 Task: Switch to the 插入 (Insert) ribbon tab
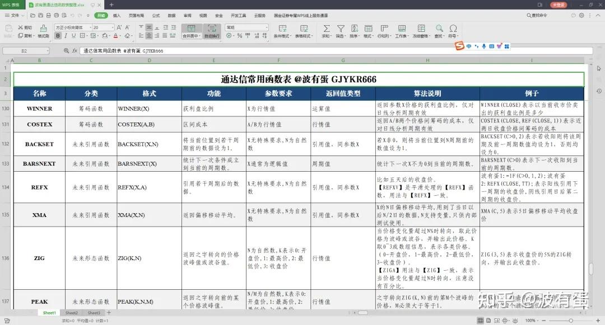click(x=117, y=16)
